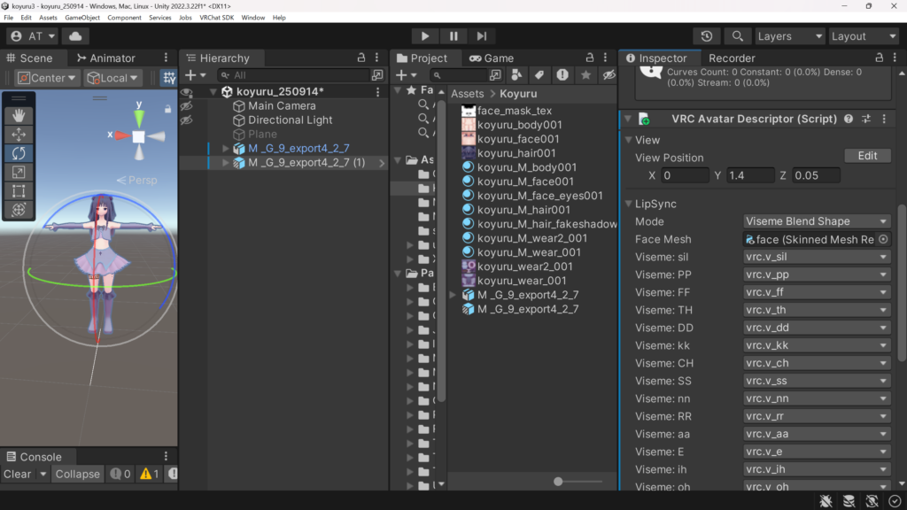Toggle visibility of Main Camera
This screenshot has height=510, width=907.
[x=186, y=106]
